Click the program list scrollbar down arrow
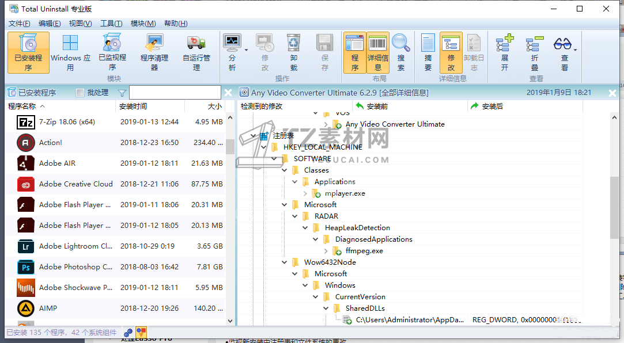The image size is (624, 343). (x=230, y=321)
